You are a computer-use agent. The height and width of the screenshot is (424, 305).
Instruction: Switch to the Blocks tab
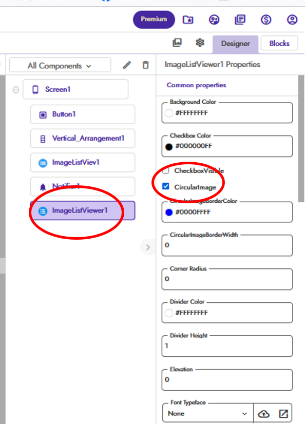[279, 43]
